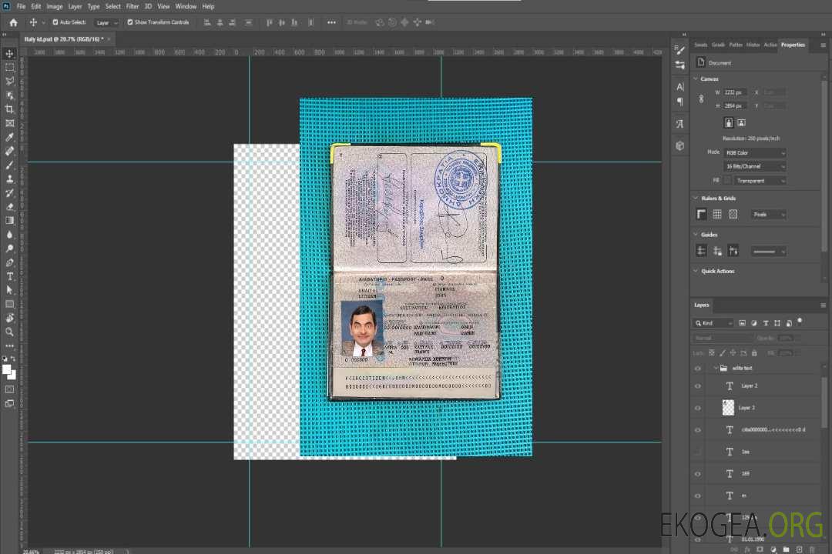This screenshot has height=554, width=832.
Task: Select the Rectangle shape tool
Action: click(9, 304)
